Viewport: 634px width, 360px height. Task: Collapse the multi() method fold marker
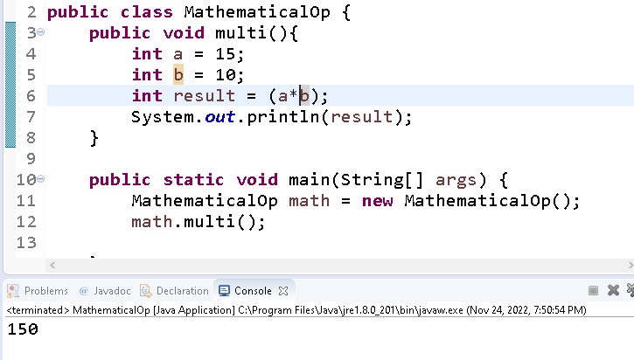[41, 32]
